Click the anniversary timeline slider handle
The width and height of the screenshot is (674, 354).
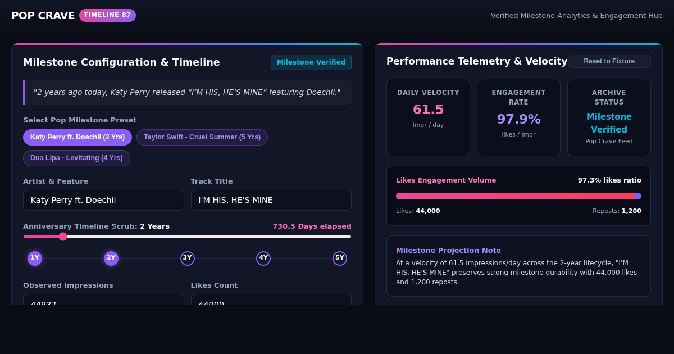point(63,237)
